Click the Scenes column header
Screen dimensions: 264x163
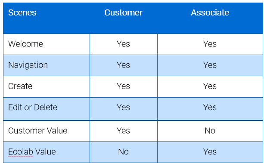pos(47,18)
